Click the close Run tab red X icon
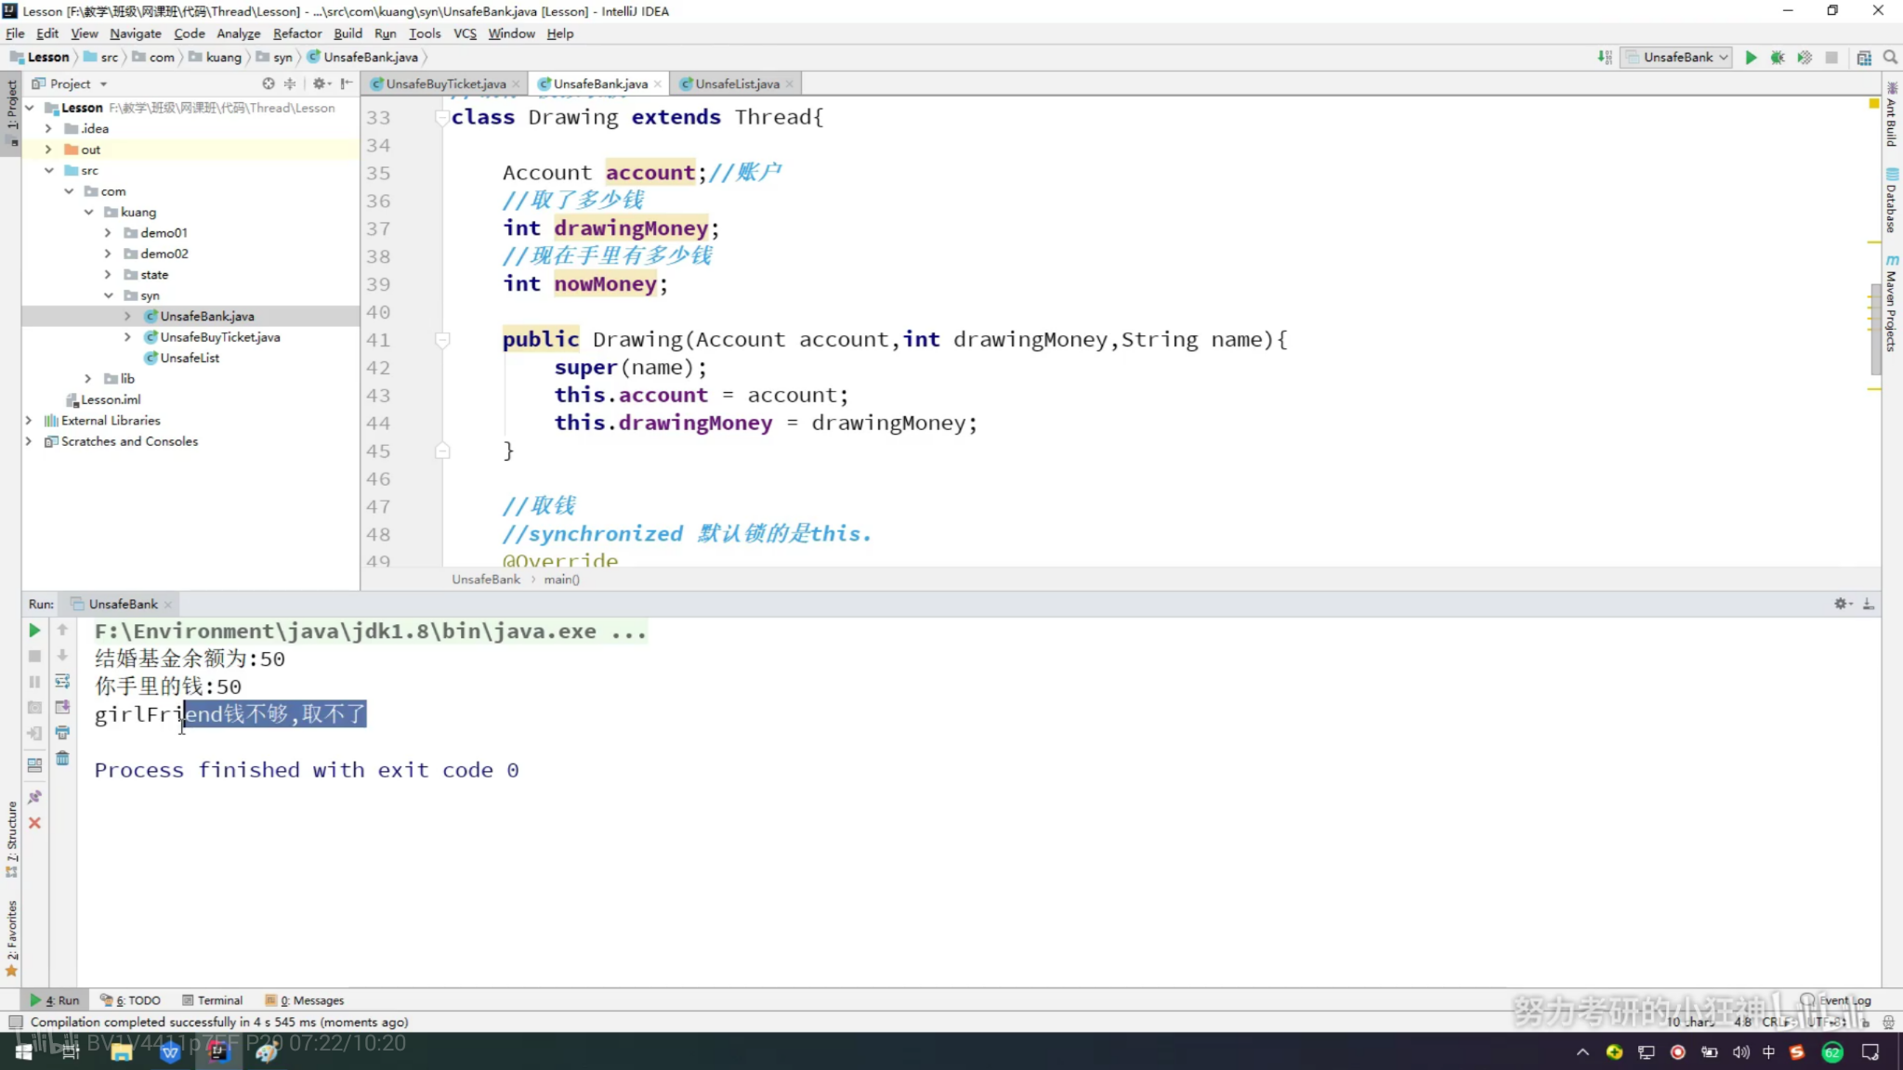Image resolution: width=1903 pixels, height=1070 pixels. (34, 823)
